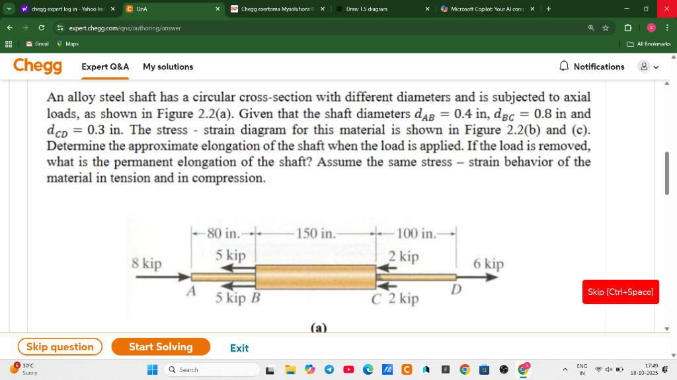The image size is (677, 380).
Task: Open the Extensions puzzle icon
Action: coord(628,28)
